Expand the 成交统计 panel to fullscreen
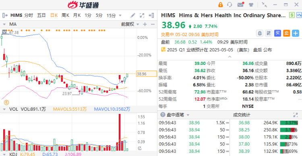The image size is (302, 156). [x=296, y=115]
